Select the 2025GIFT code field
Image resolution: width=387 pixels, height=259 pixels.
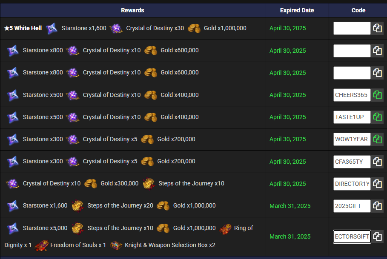[352, 206]
